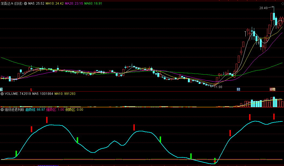Click the 涨榜 marker icon
Image resolution: width=284 pixels, height=166 pixels.
[x=272, y=89]
